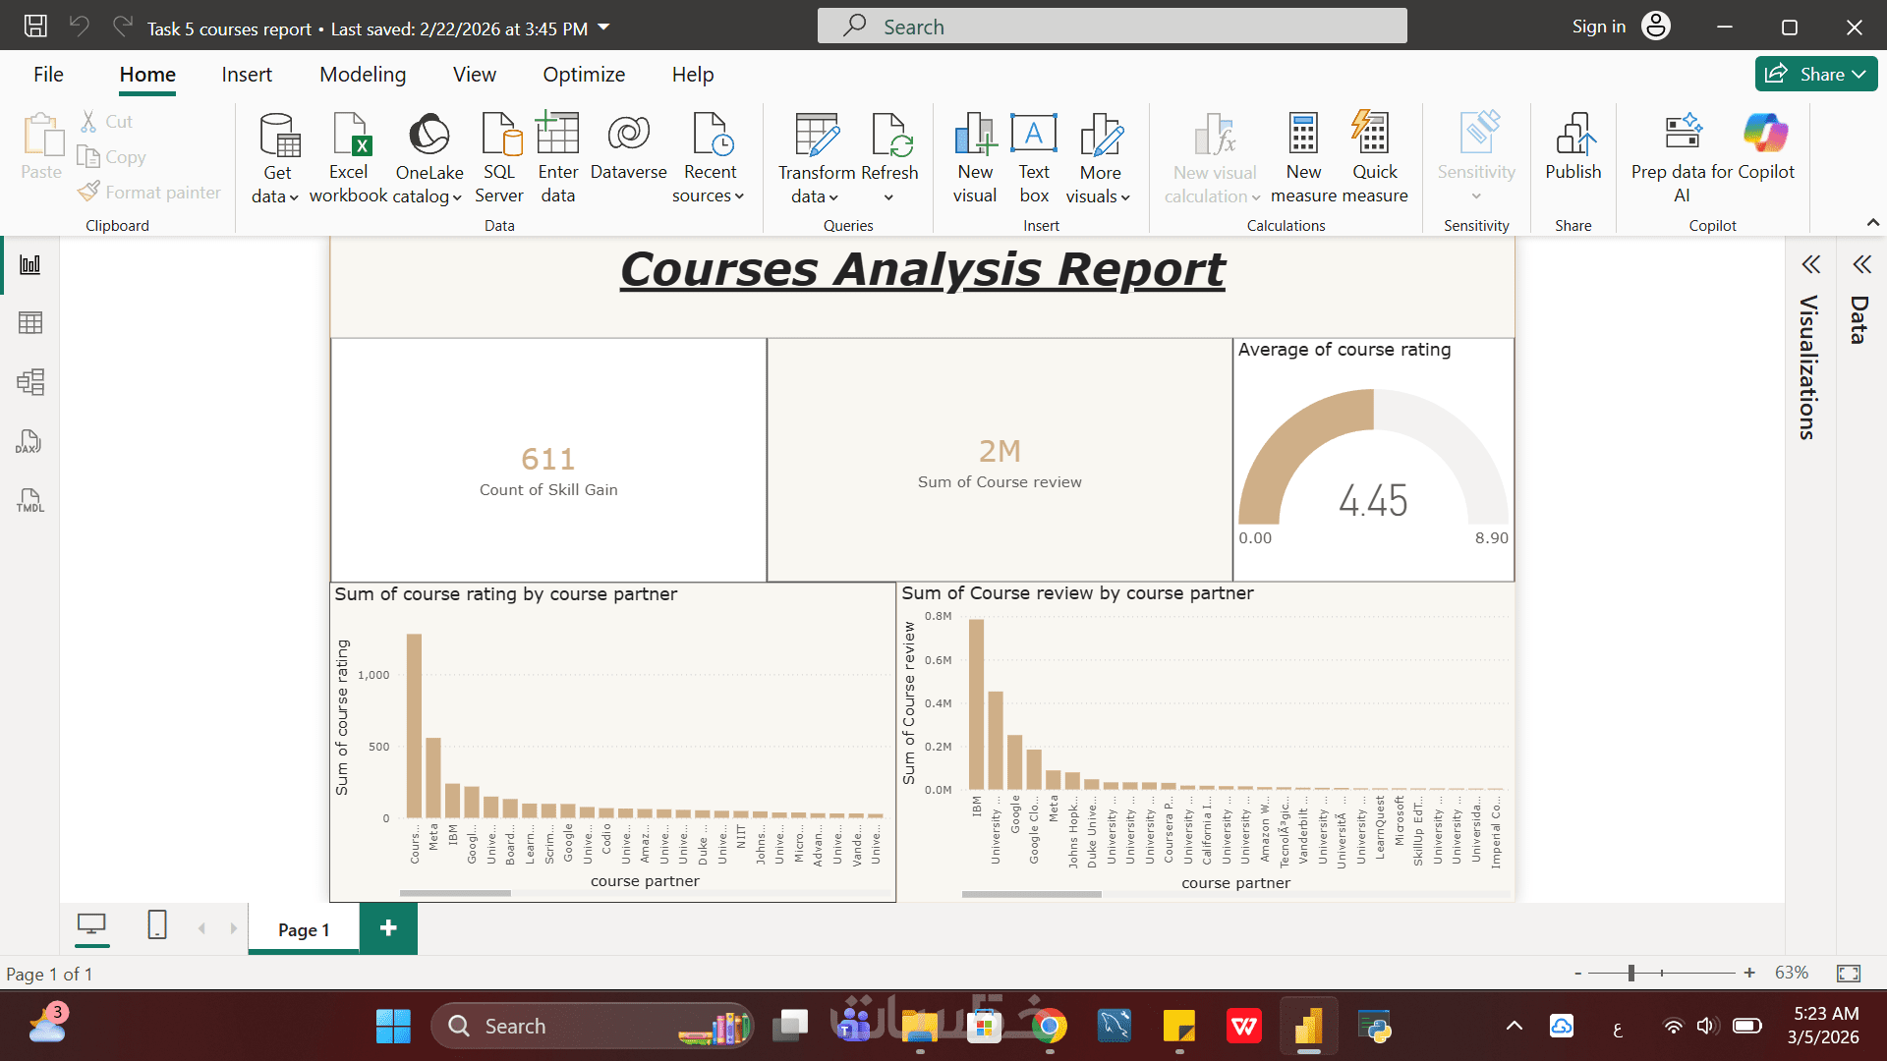Switch to desktop layout view
Screen dimensions: 1887x1061
(91, 924)
